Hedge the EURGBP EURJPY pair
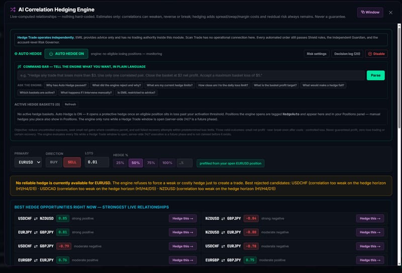Screen dimensions: 402x273 click(x=182, y=260)
